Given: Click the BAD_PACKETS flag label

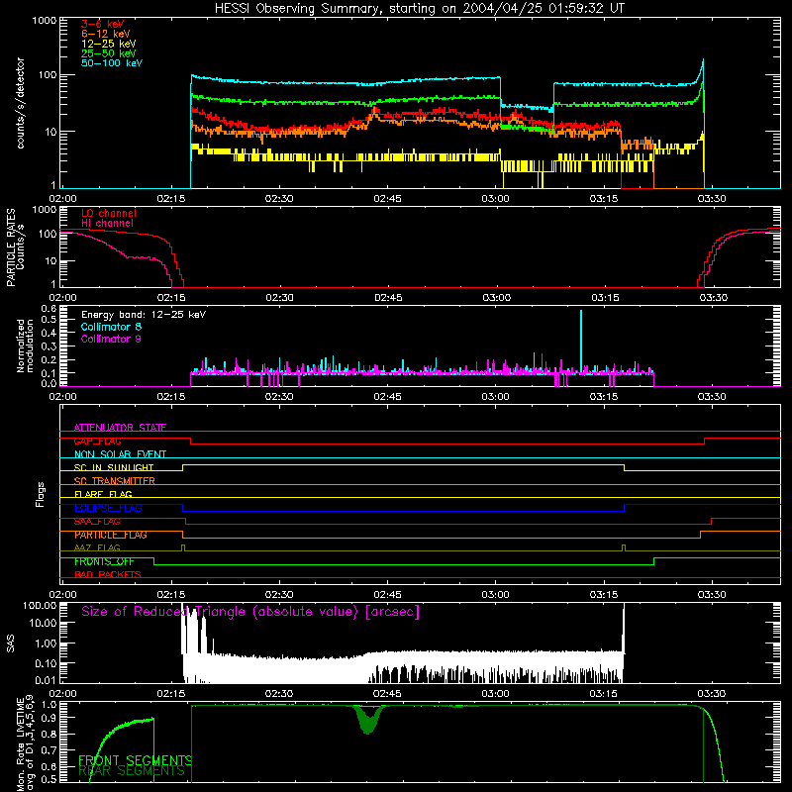Looking at the screenshot, I should point(108,574).
